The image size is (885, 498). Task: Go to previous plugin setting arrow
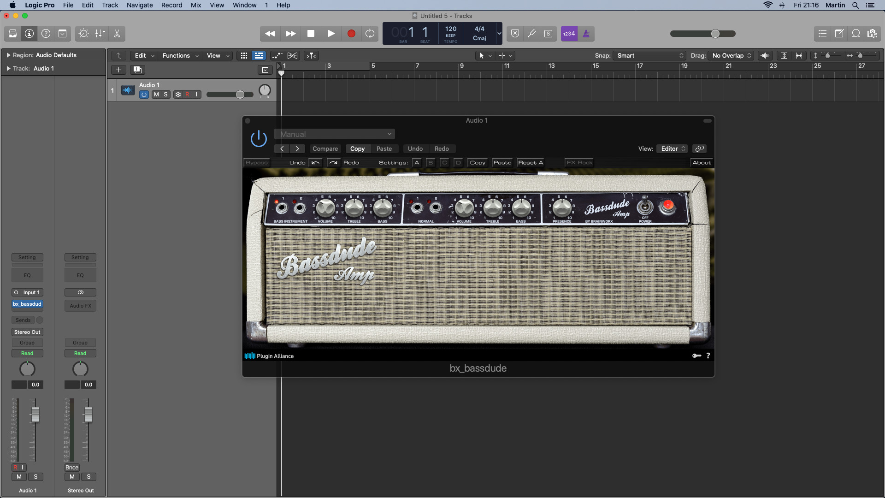[282, 148]
